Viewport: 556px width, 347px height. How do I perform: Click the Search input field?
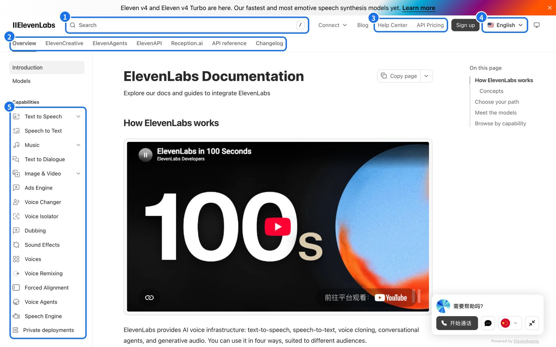tap(187, 25)
